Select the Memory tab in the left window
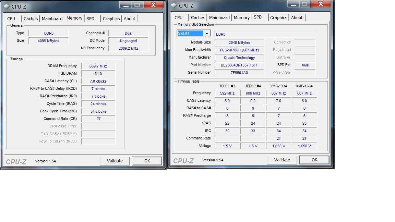395x222 pixels. [74, 18]
